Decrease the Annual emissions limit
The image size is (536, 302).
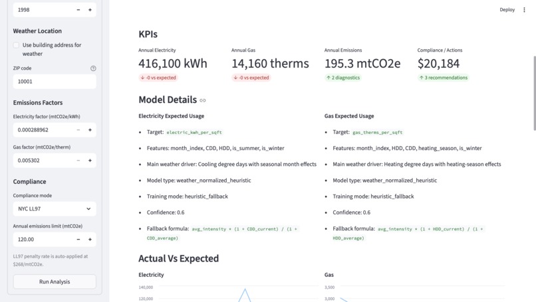[78, 240]
